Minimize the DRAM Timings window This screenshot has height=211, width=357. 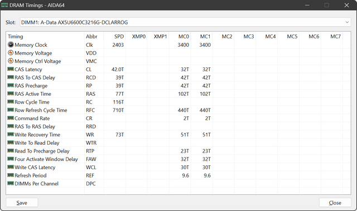click(x=307, y=5)
